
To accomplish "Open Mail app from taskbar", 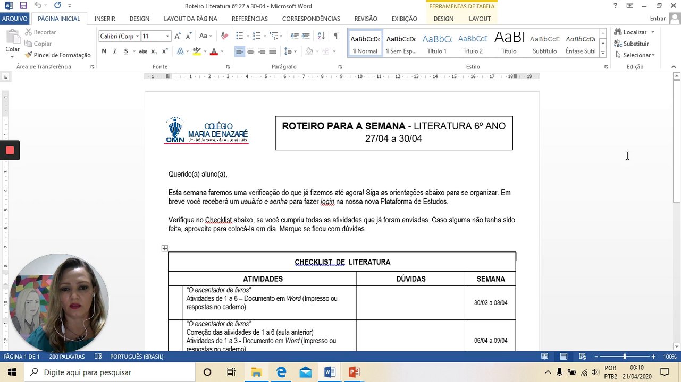I will tap(306, 372).
